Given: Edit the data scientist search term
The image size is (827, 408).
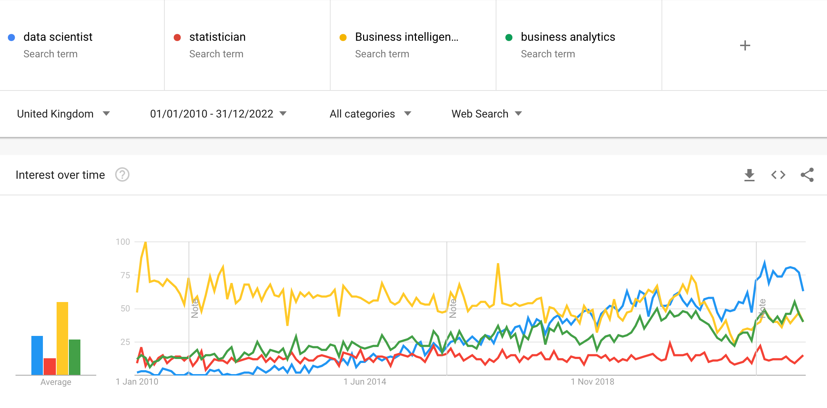Looking at the screenshot, I should tap(58, 37).
